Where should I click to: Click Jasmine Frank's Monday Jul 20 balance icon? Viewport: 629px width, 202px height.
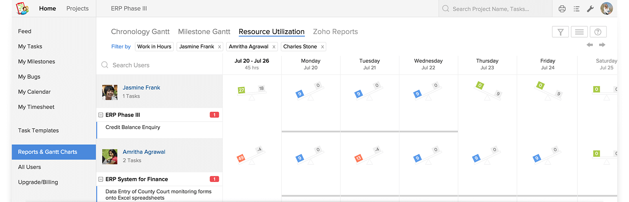309,91
